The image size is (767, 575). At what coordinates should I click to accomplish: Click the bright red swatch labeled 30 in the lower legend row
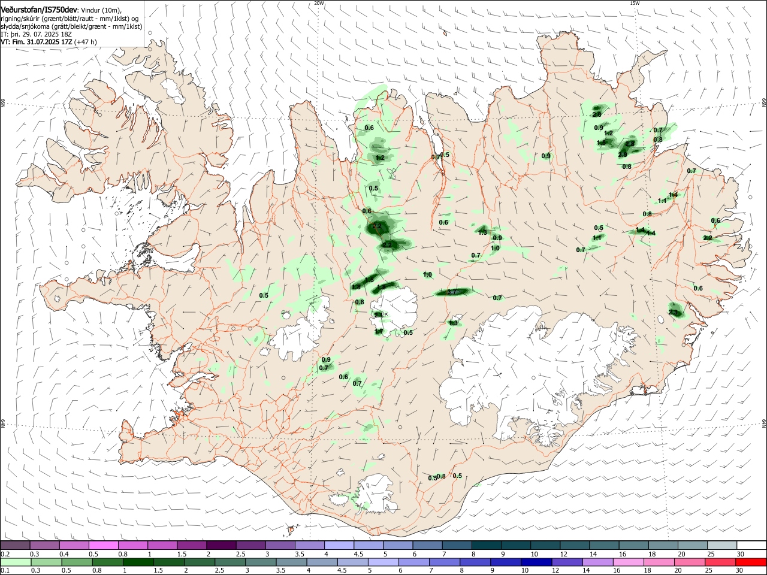pos(750,562)
